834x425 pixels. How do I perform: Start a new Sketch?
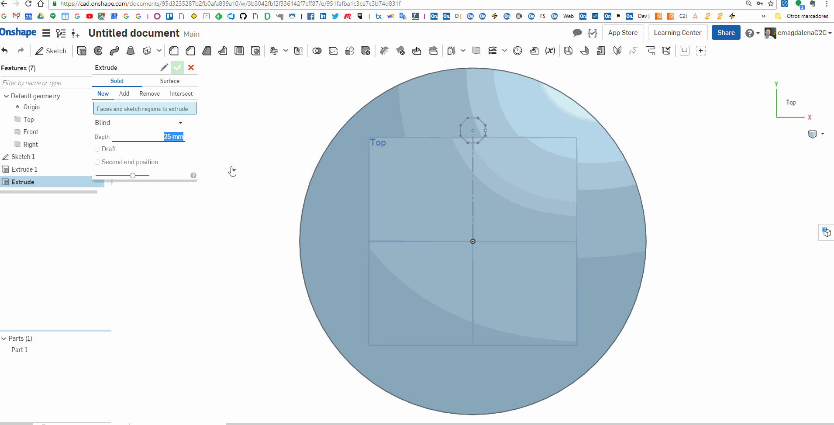click(51, 50)
